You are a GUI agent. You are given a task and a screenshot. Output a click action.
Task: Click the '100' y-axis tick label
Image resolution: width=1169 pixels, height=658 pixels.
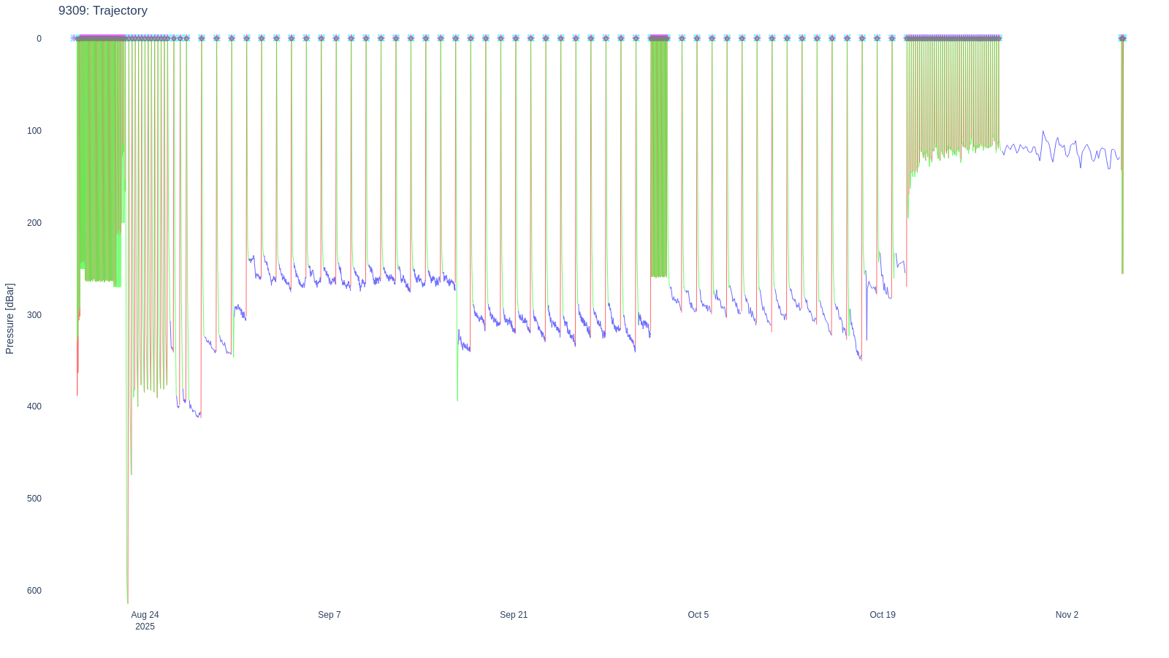34,131
